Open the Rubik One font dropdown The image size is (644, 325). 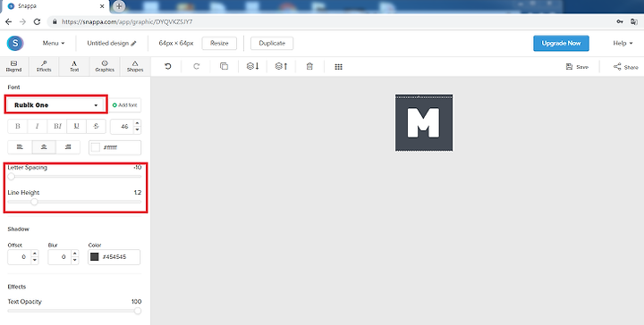click(56, 105)
